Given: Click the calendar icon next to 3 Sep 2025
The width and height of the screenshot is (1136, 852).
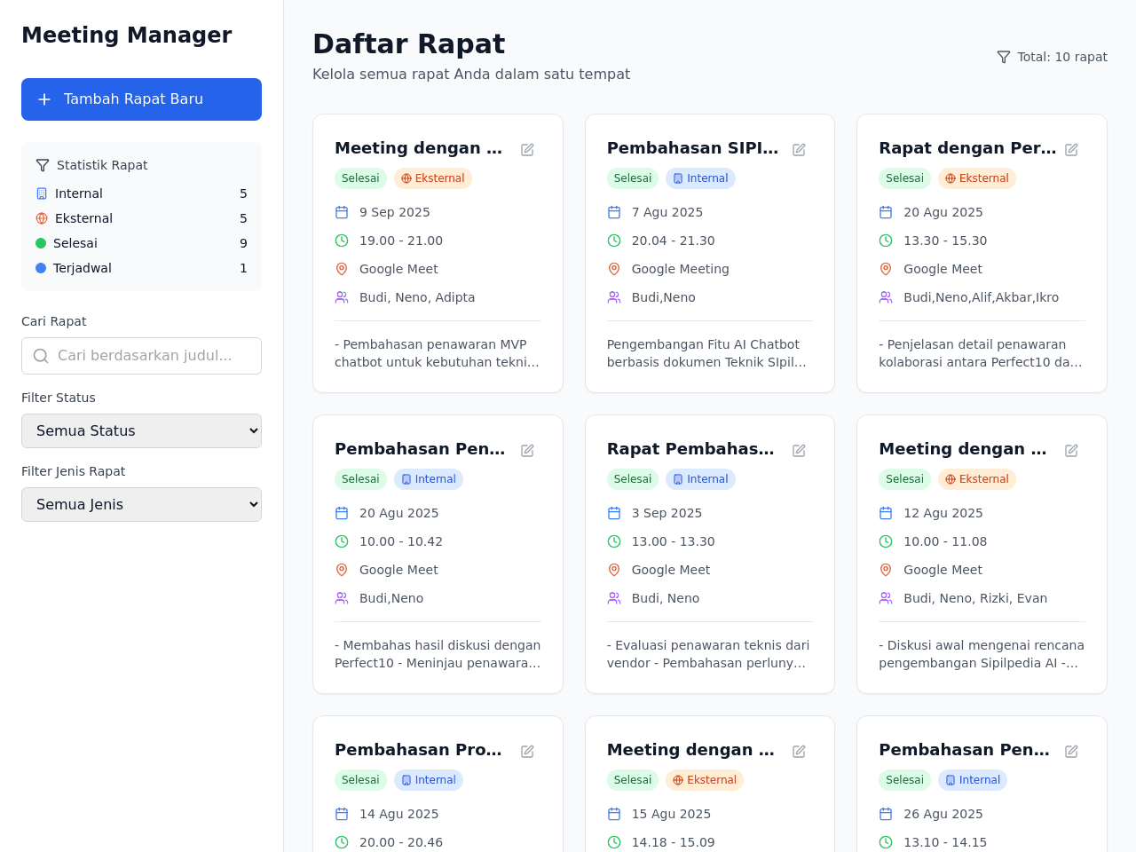Looking at the screenshot, I should tap(614, 513).
